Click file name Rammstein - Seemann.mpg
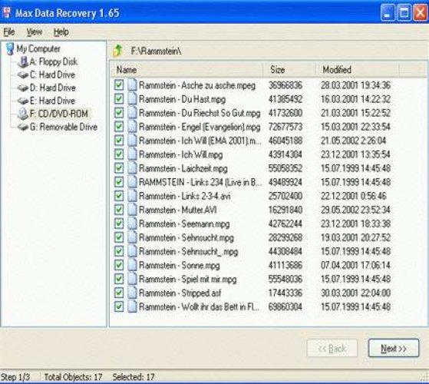 coord(184,224)
